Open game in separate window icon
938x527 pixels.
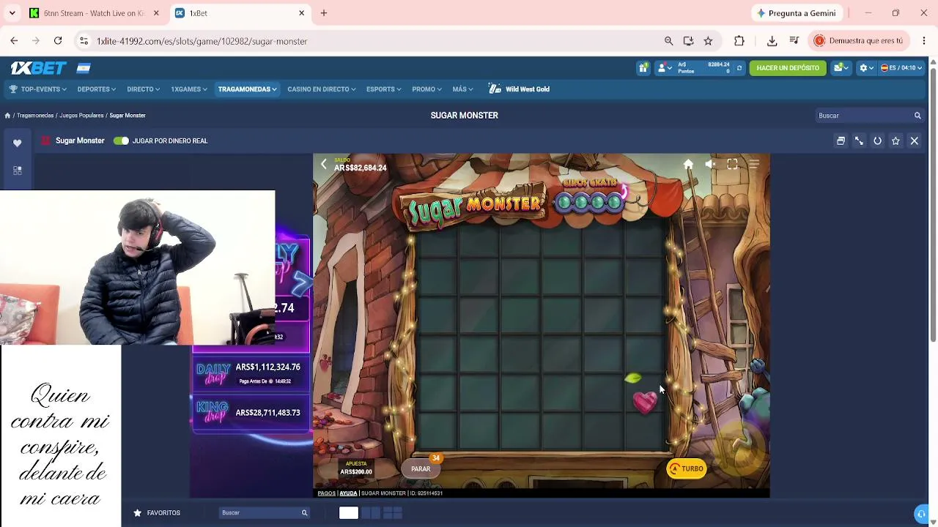point(841,141)
